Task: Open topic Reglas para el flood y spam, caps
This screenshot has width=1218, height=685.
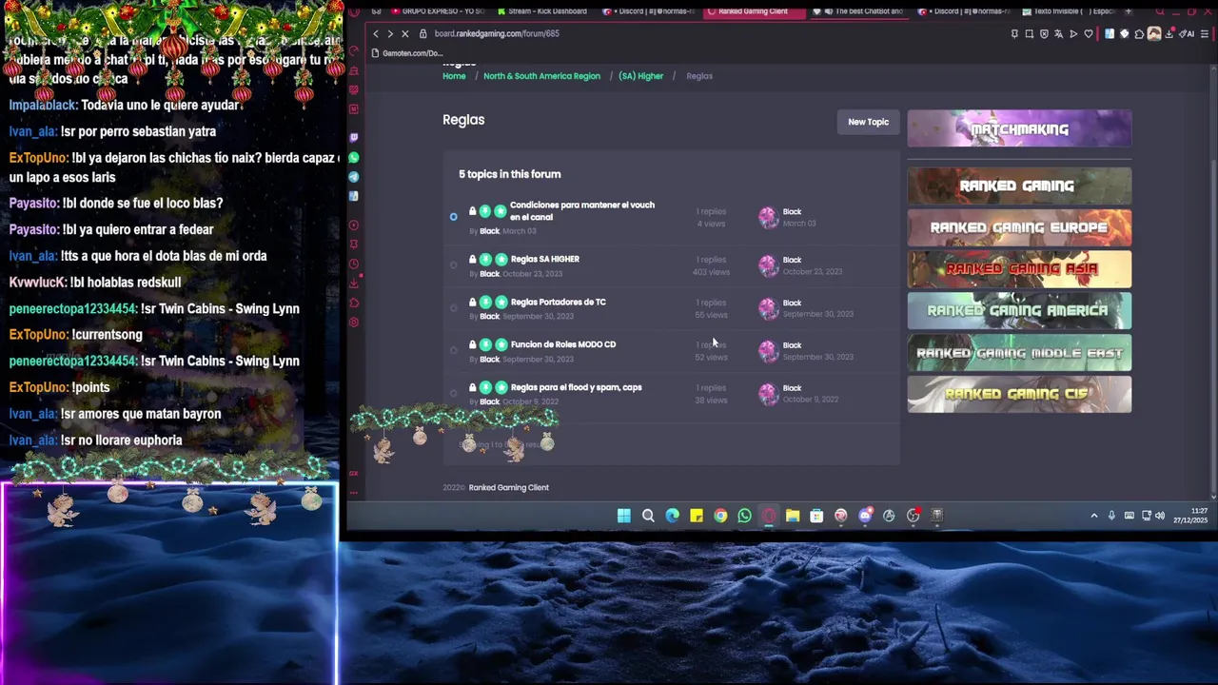Action: tap(576, 387)
